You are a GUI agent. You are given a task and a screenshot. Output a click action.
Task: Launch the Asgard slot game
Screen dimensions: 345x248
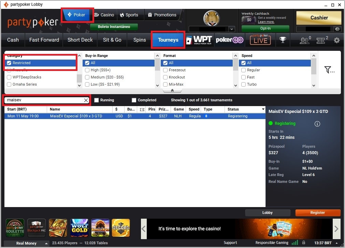click(121, 228)
